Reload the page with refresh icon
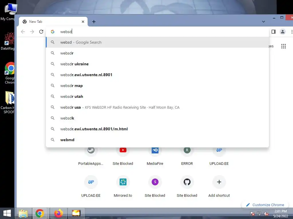The image size is (293, 219). [41, 32]
